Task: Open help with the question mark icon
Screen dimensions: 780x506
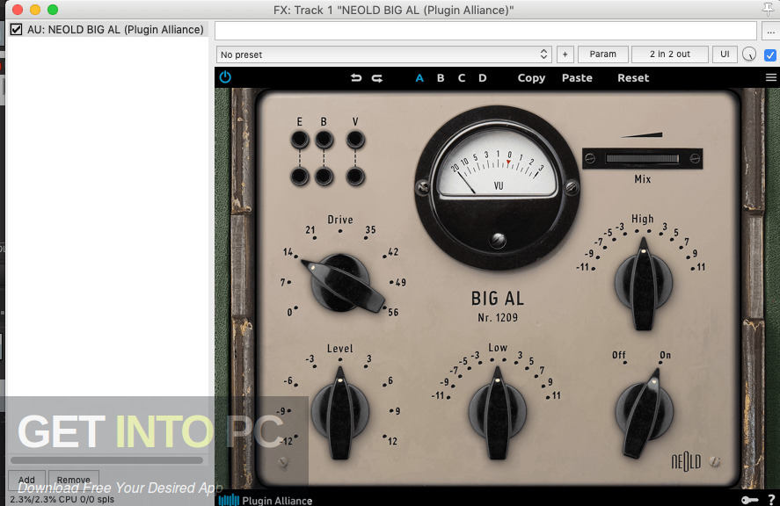Action: (771, 500)
